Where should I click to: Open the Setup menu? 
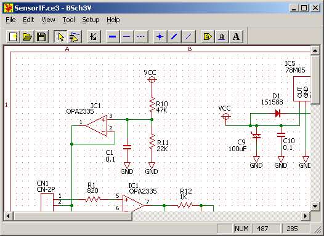point(91,20)
